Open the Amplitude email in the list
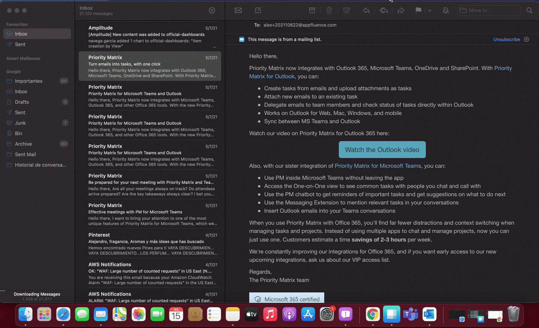The height and width of the screenshot is (328, 539). pyautogui.click(x=150, y=36)
